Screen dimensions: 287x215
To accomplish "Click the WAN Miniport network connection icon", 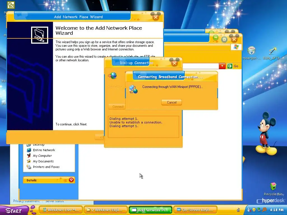I will (133, 89).
